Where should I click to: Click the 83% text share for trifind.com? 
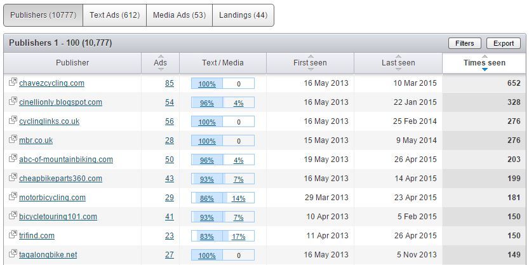point(207,236)
